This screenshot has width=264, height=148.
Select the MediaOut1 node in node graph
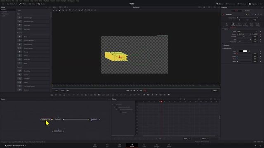[94, 119]
